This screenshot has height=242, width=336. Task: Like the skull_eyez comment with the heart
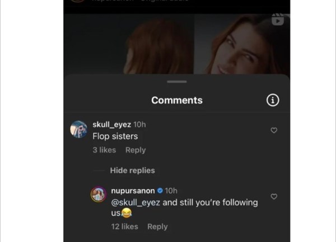click(x=274, y=130)
